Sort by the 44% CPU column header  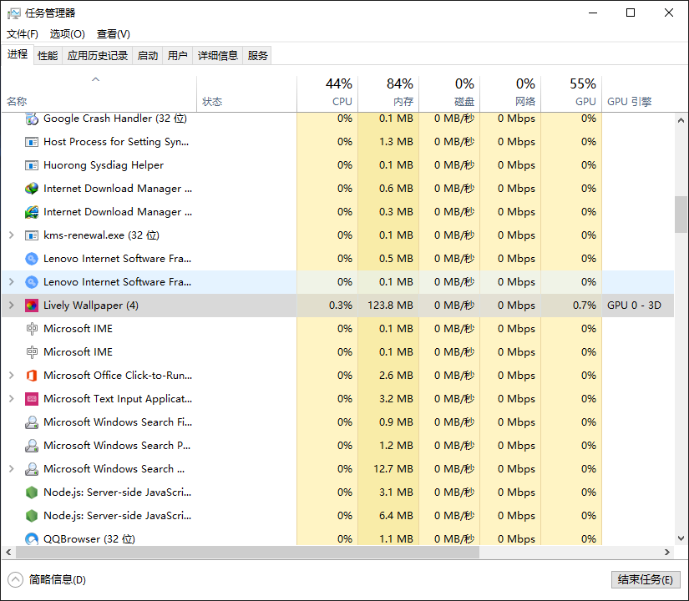tap(327, 93)
